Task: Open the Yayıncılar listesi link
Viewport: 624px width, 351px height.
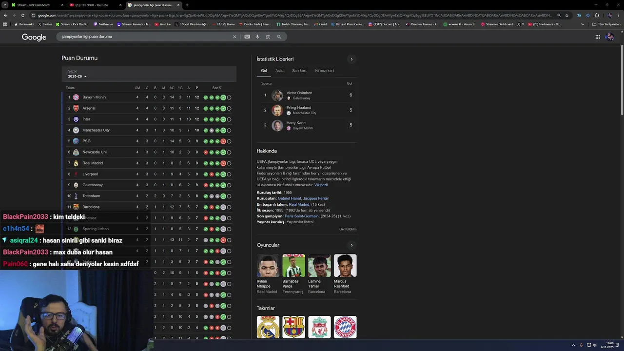Action: pos(300,222)
